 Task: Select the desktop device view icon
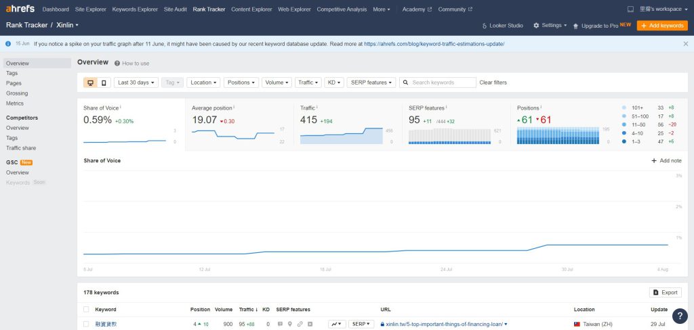pyautogui.click(x=90, y=82)
